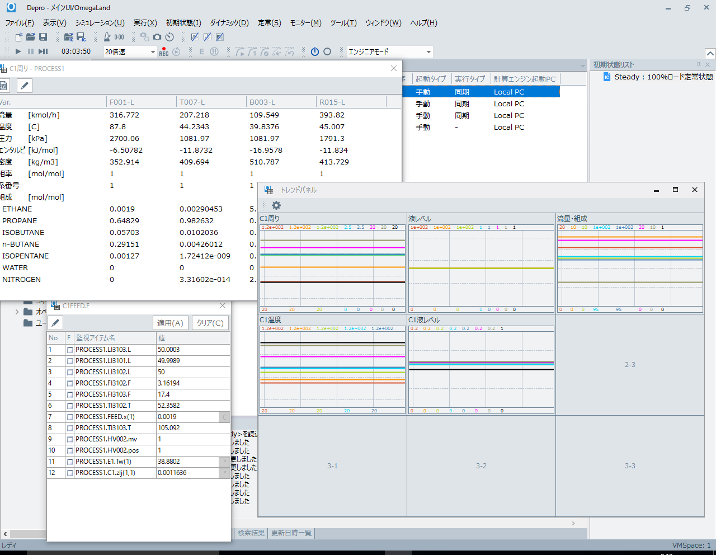Click the クリア(C) clear button

point(210,323)
